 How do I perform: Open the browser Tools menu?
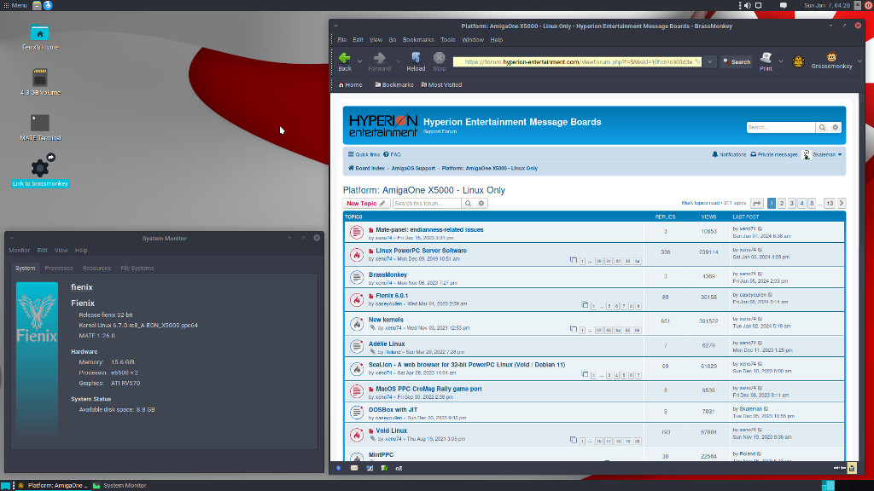(447, 40)
